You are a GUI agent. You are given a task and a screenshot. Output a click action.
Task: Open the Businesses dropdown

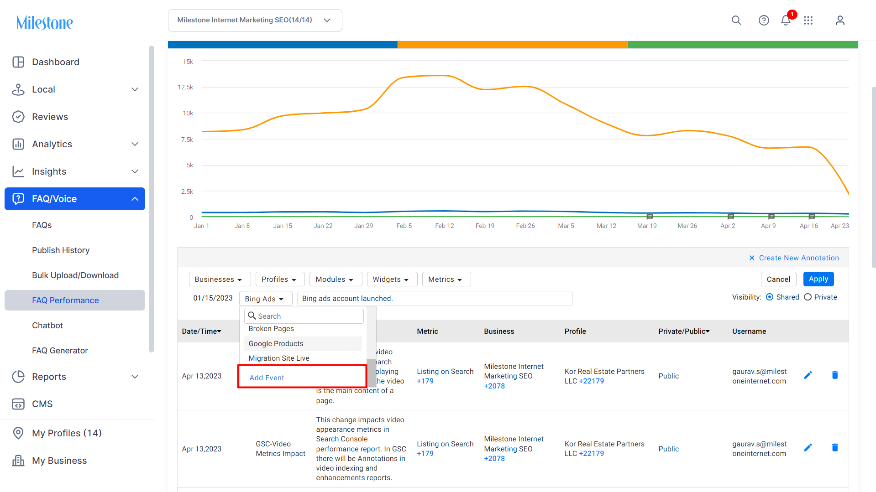pos(220,280)
